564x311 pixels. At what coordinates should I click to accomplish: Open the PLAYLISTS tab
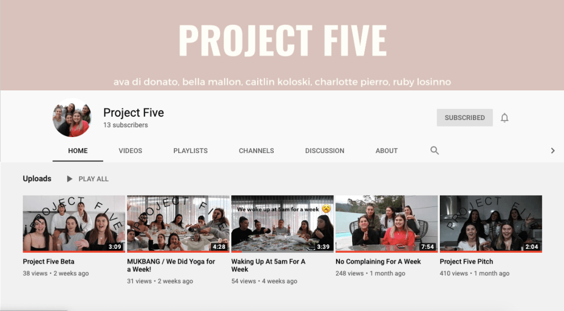point(190,151)
